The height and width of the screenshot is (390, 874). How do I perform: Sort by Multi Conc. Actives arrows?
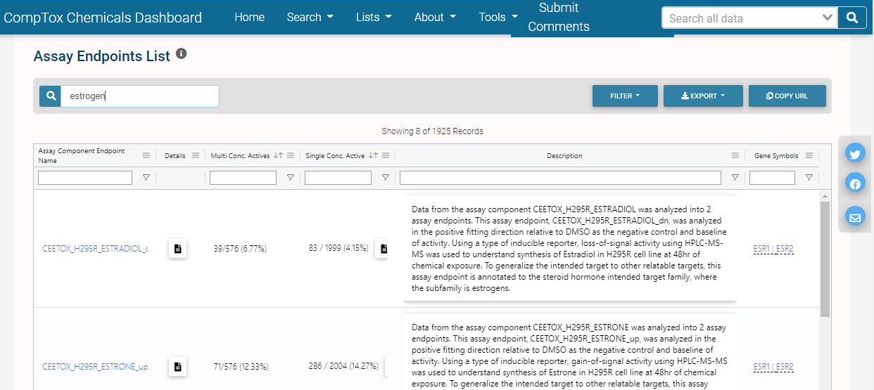(278, 156)
